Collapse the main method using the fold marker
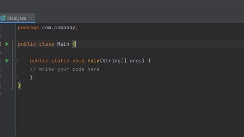Viewport: 244px width, 137px height. pyautogui.click(x=16, y=61)
